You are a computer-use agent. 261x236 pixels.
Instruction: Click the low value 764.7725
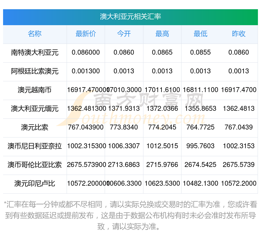(201, 127)
